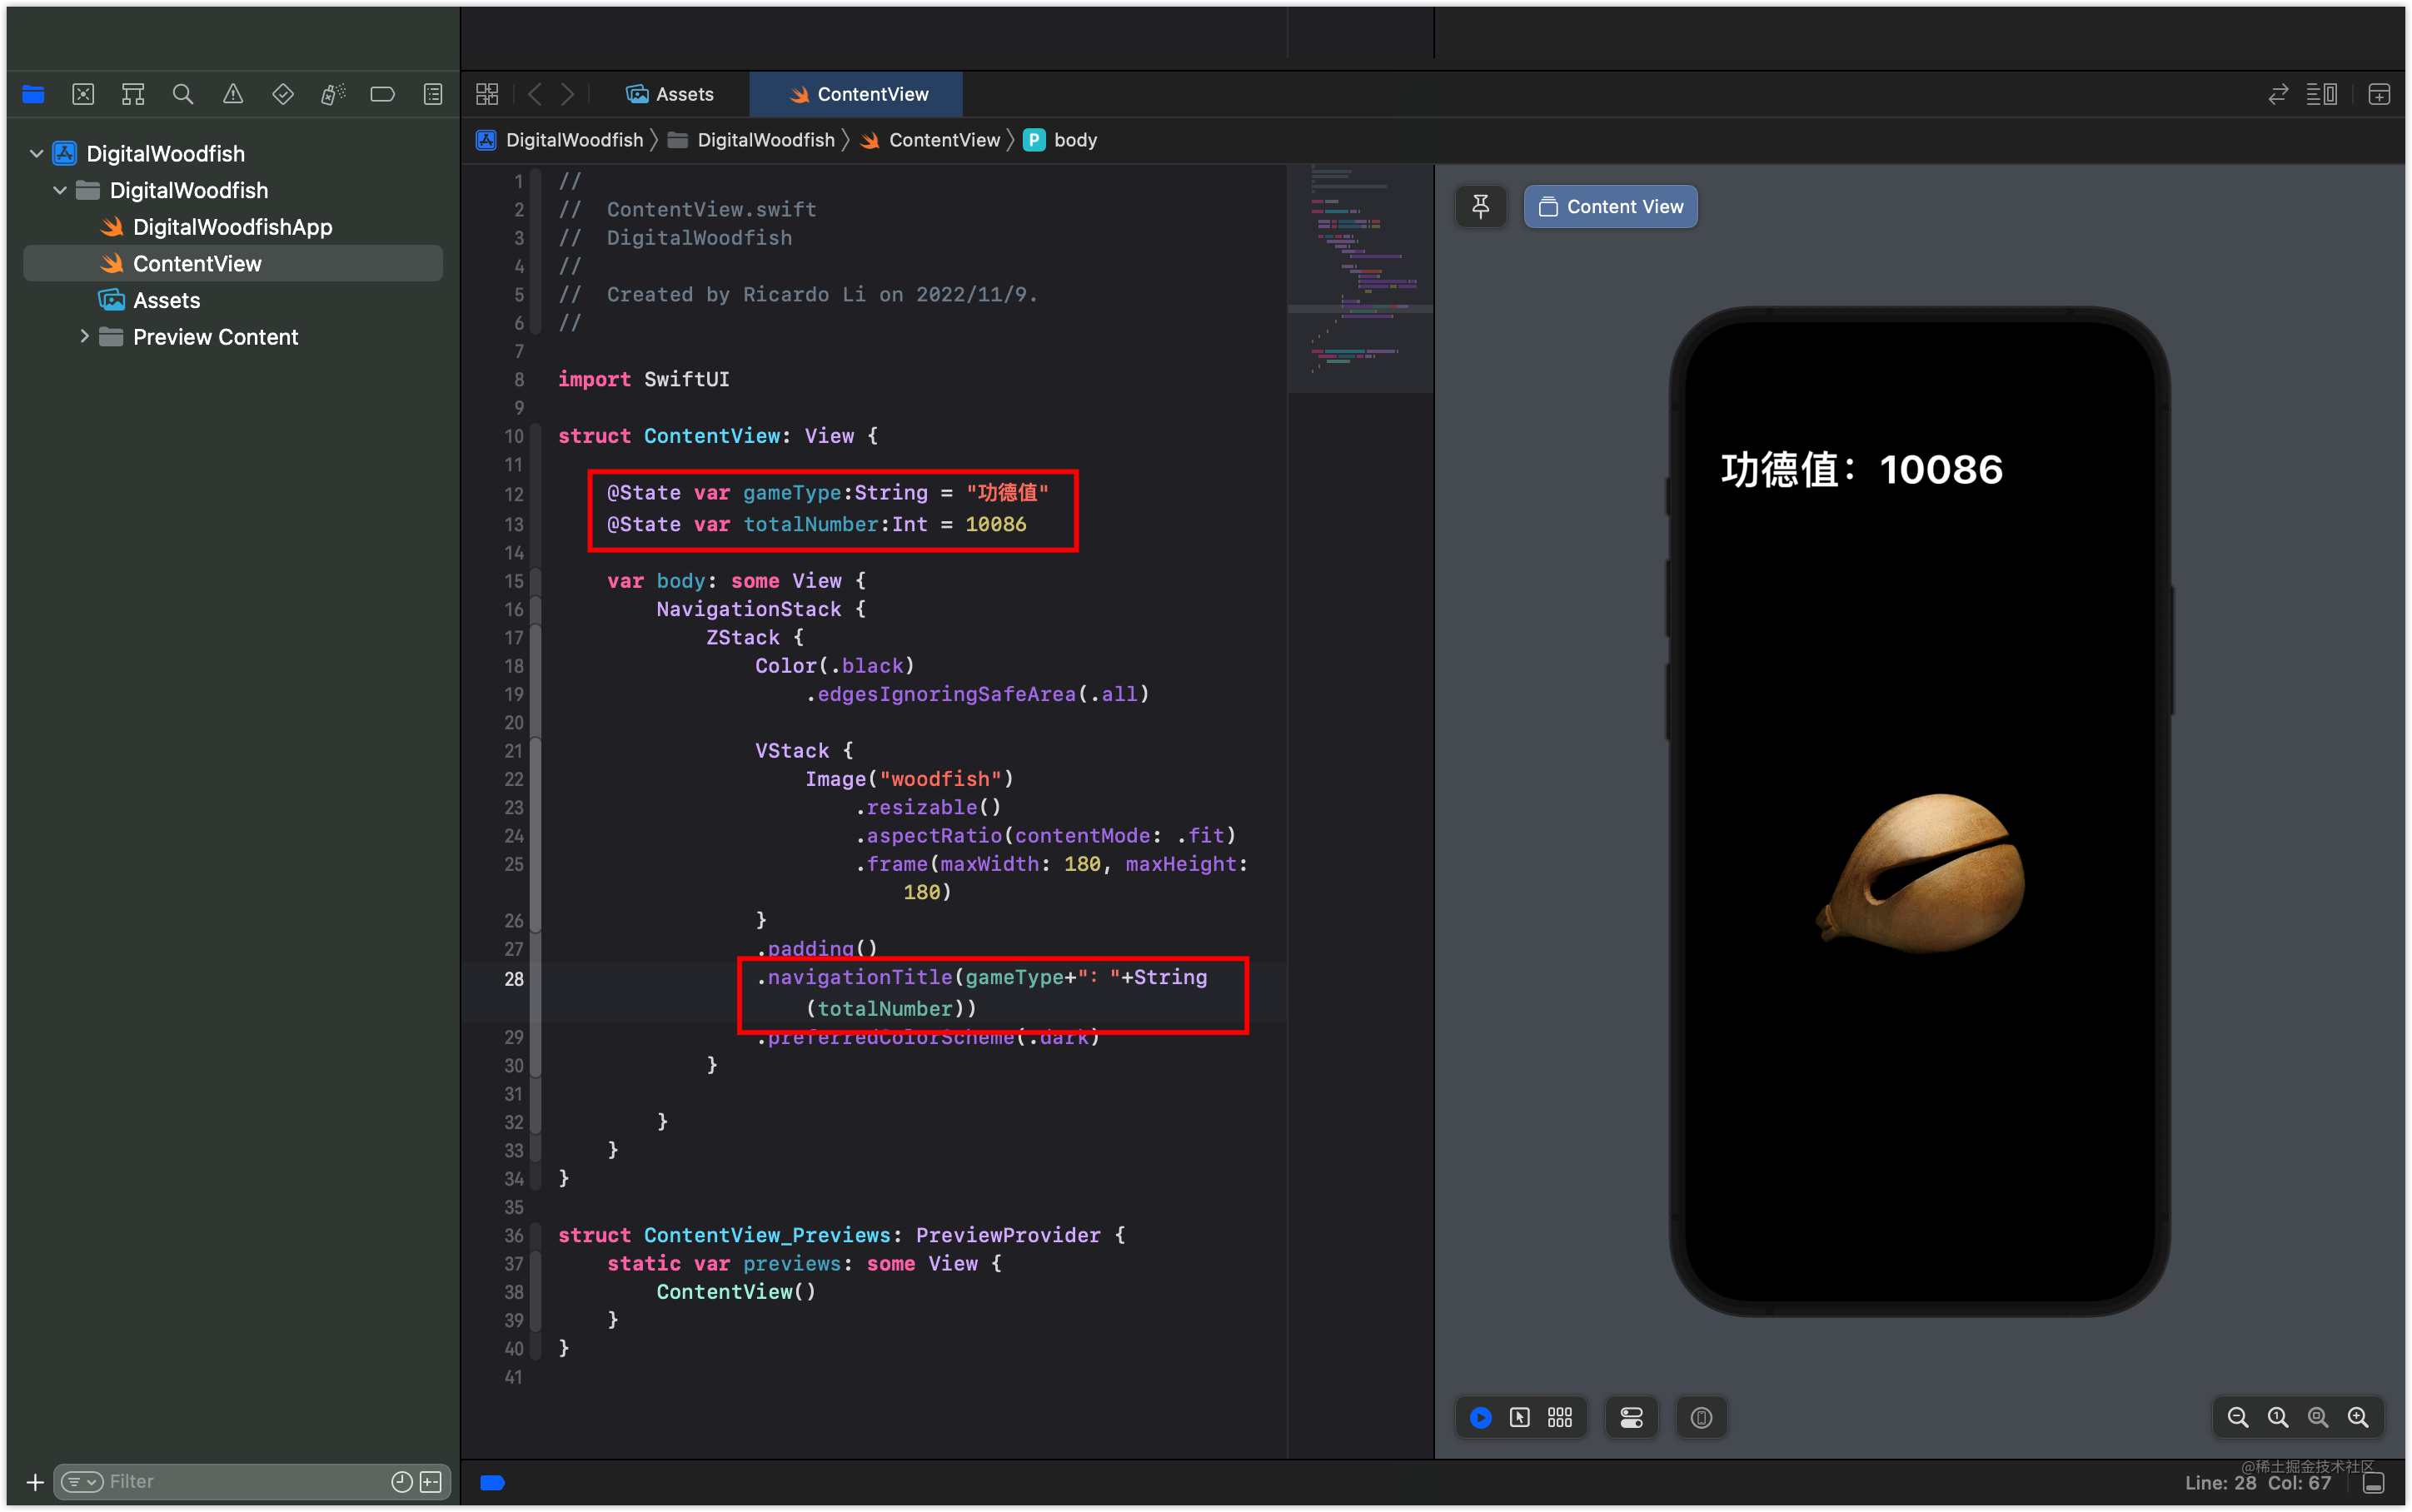Pin the preview canvas
Image resolution: width=2412 pixels, height=1512 pixels.
click(1481, 206)
